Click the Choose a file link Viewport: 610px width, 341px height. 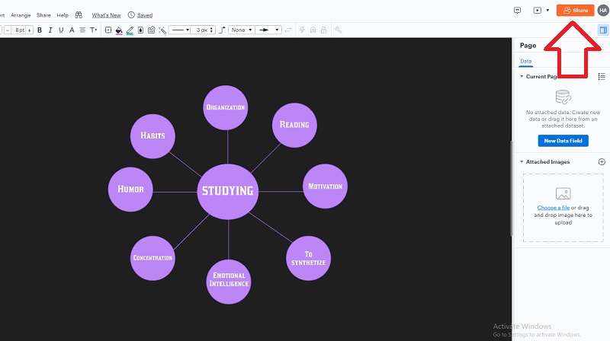tap(554, 208)
